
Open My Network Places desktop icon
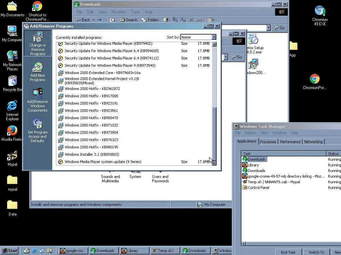point(12,60)
